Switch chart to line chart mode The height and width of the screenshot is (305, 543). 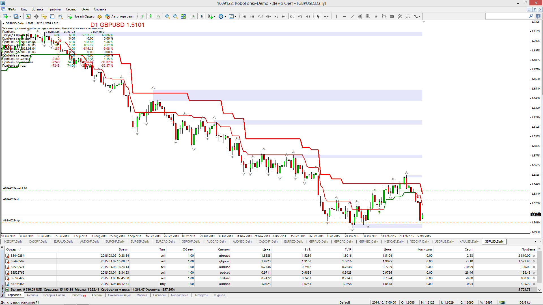click(158, 16)
